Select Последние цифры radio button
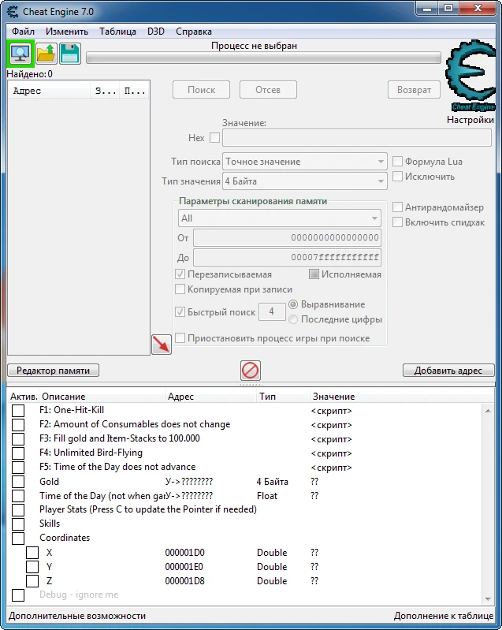502x630 pixels. click(293, 319)
